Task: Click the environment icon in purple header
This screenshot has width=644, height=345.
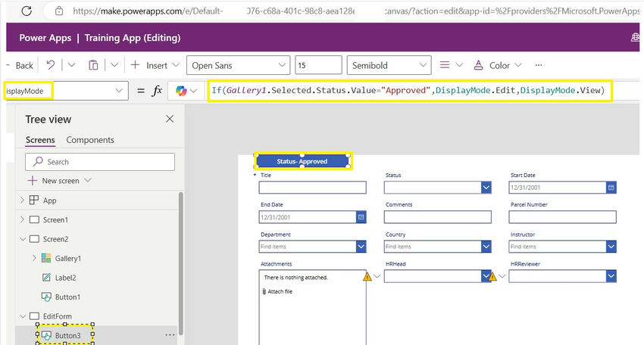Action: [635, 38]
